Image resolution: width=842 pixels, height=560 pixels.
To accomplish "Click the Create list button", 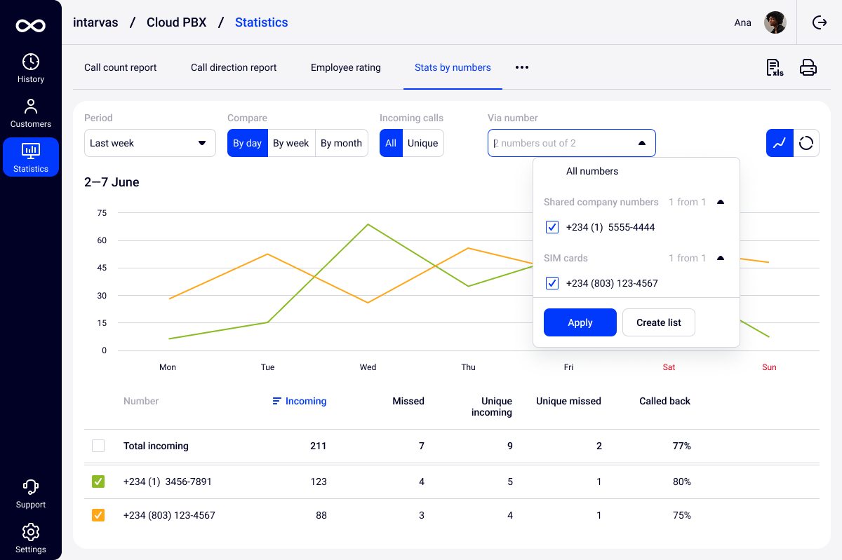I will 658,322.
